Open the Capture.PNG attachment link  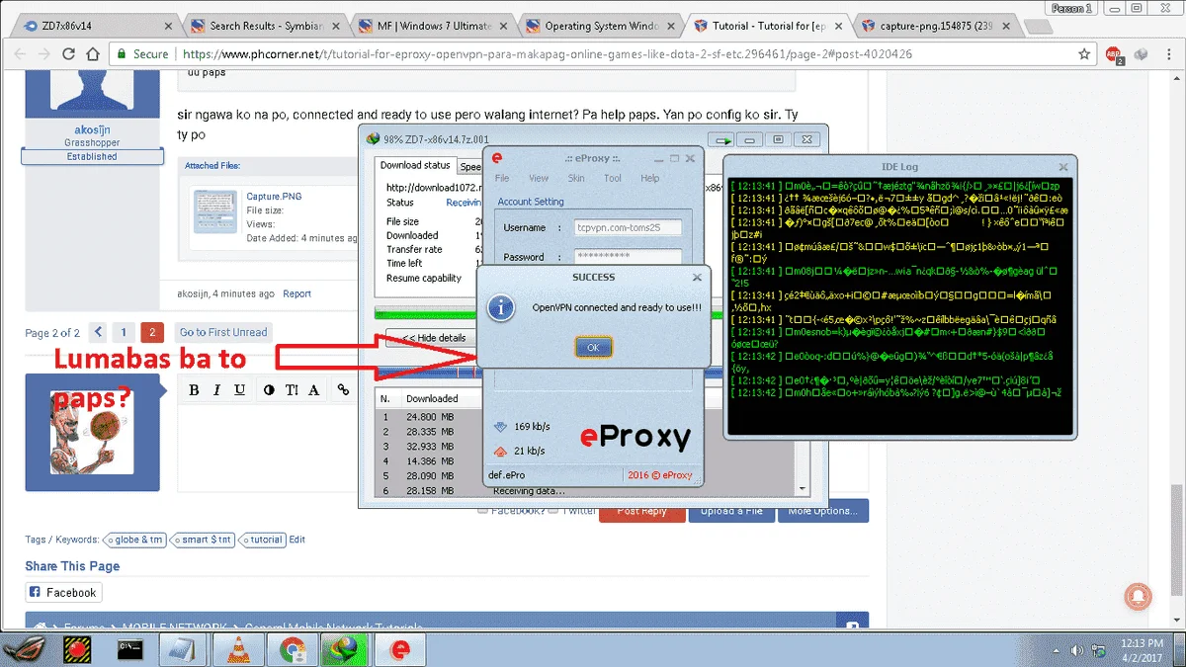click(x=274, y=197)
